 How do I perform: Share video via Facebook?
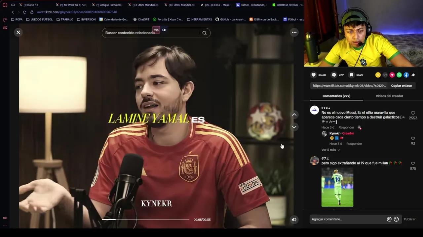pyautogui.click(x=406, y=75)
